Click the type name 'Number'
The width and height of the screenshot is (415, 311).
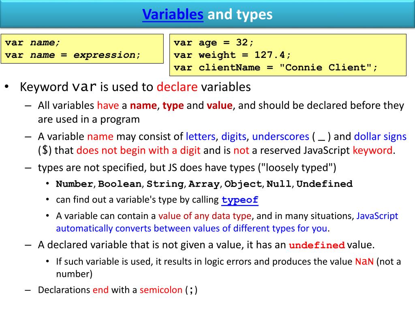point(75,184)
